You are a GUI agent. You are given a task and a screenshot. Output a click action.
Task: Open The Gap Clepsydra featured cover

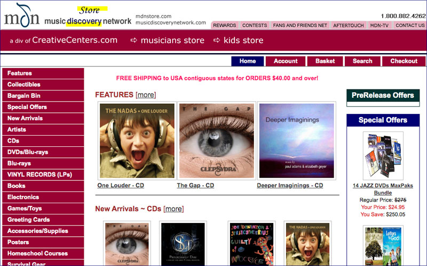(x=217, y=140)
